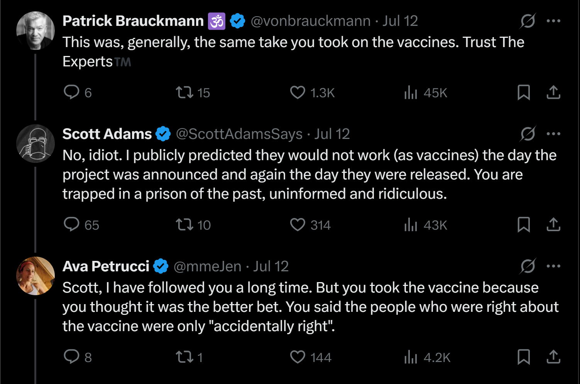This screenshot has width=580, height=384.
Task: Open more options on Ava Petrucci's tweet
Action: (x=553, y=266)
